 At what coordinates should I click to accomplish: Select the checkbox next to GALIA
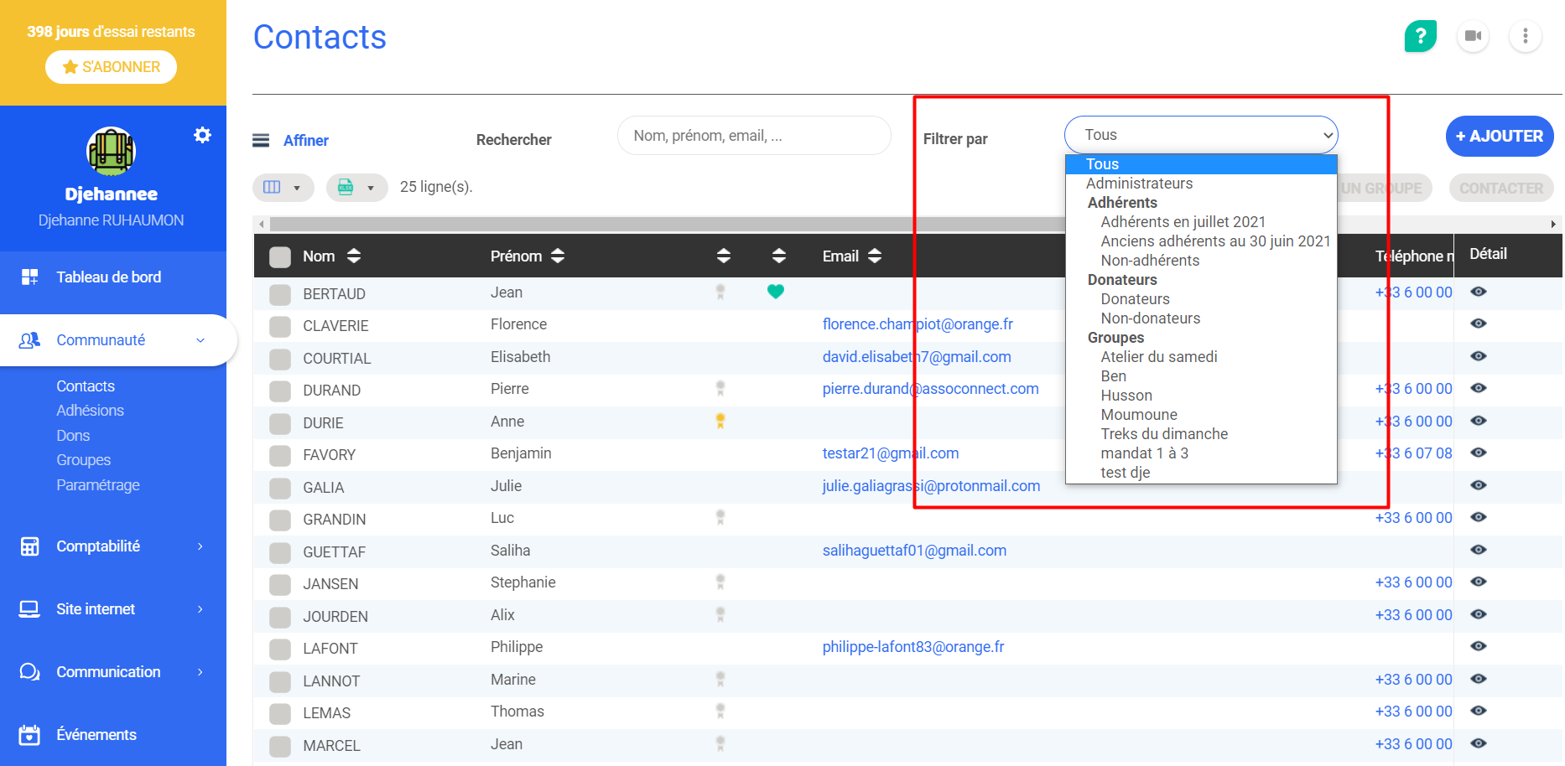pyautogui.click(x=280, y=488)
